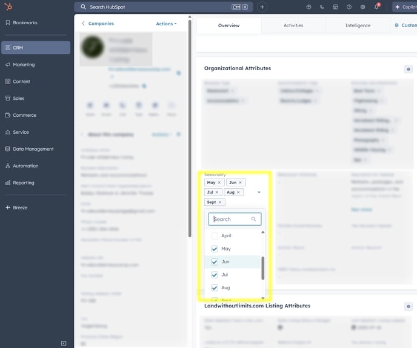The height and width of the screenshot is (348, 417).
Task: Collapse the Seasonality dropdown arrow
Action: click(x=259, y=192)
